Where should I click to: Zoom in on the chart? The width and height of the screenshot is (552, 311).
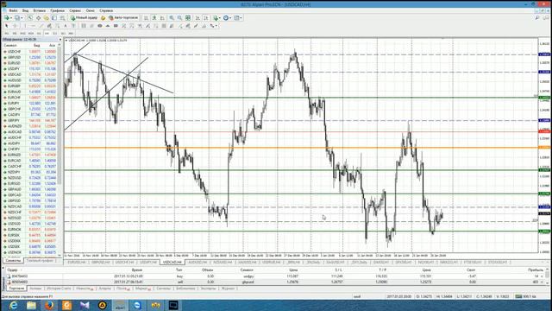(172, 17)
